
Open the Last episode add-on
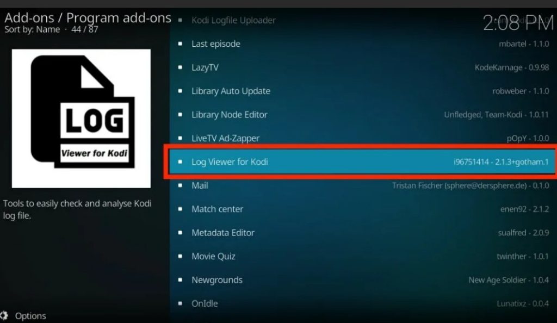[363, 44]
